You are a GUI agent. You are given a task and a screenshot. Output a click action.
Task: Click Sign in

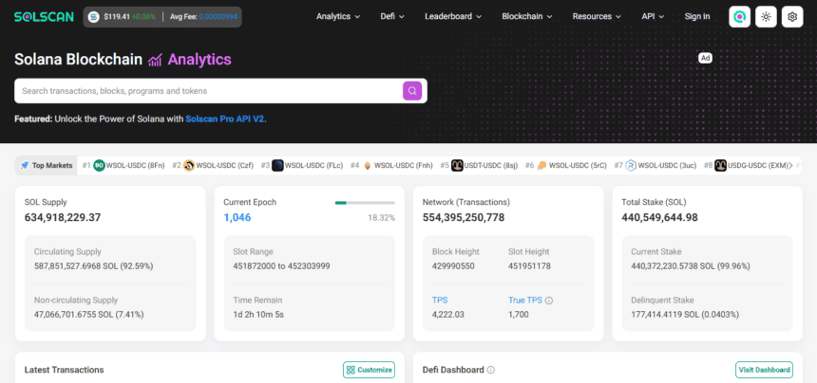click(697, 17)
